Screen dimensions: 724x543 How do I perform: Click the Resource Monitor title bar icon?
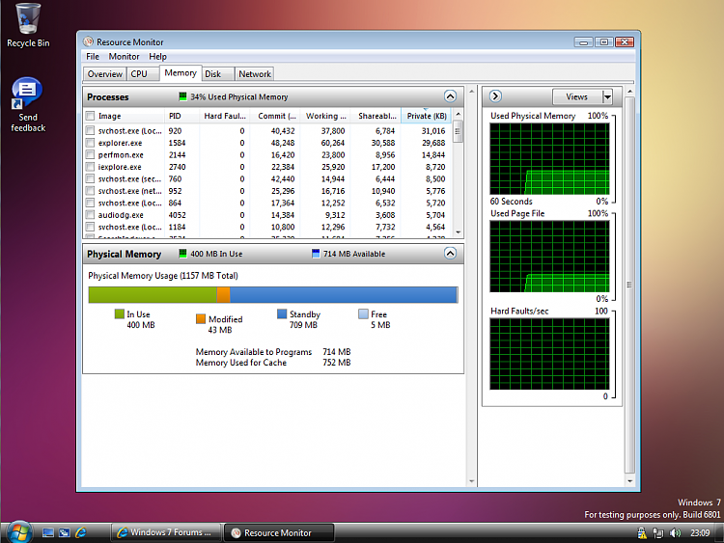tap(88, 41)
